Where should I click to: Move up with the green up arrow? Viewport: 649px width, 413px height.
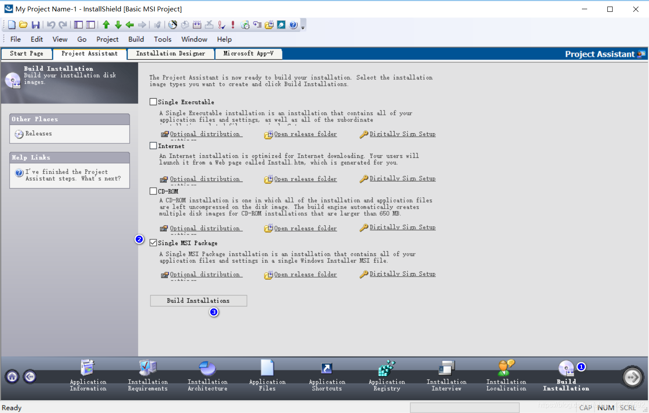click(106, 25)
